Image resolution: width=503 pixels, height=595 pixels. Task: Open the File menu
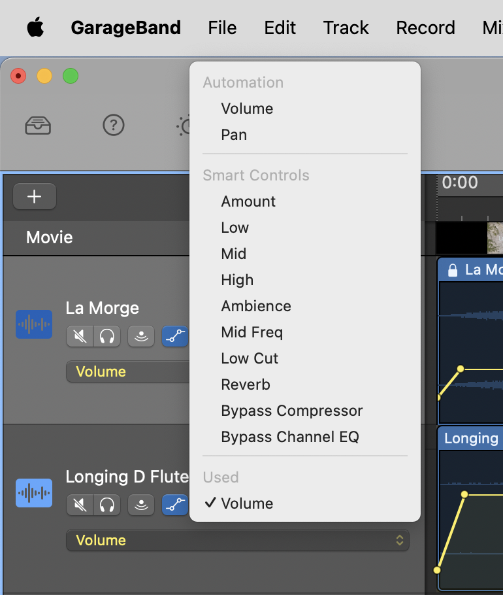222,27
